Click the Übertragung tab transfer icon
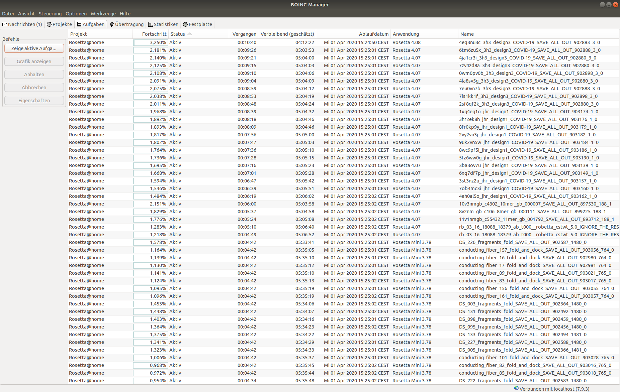Viewport: 620px width, 392px height. [112, 24]
